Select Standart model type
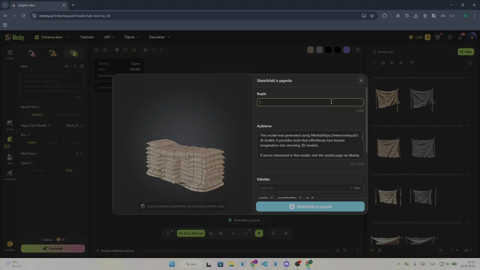480x270 pixels. [37, 114]
